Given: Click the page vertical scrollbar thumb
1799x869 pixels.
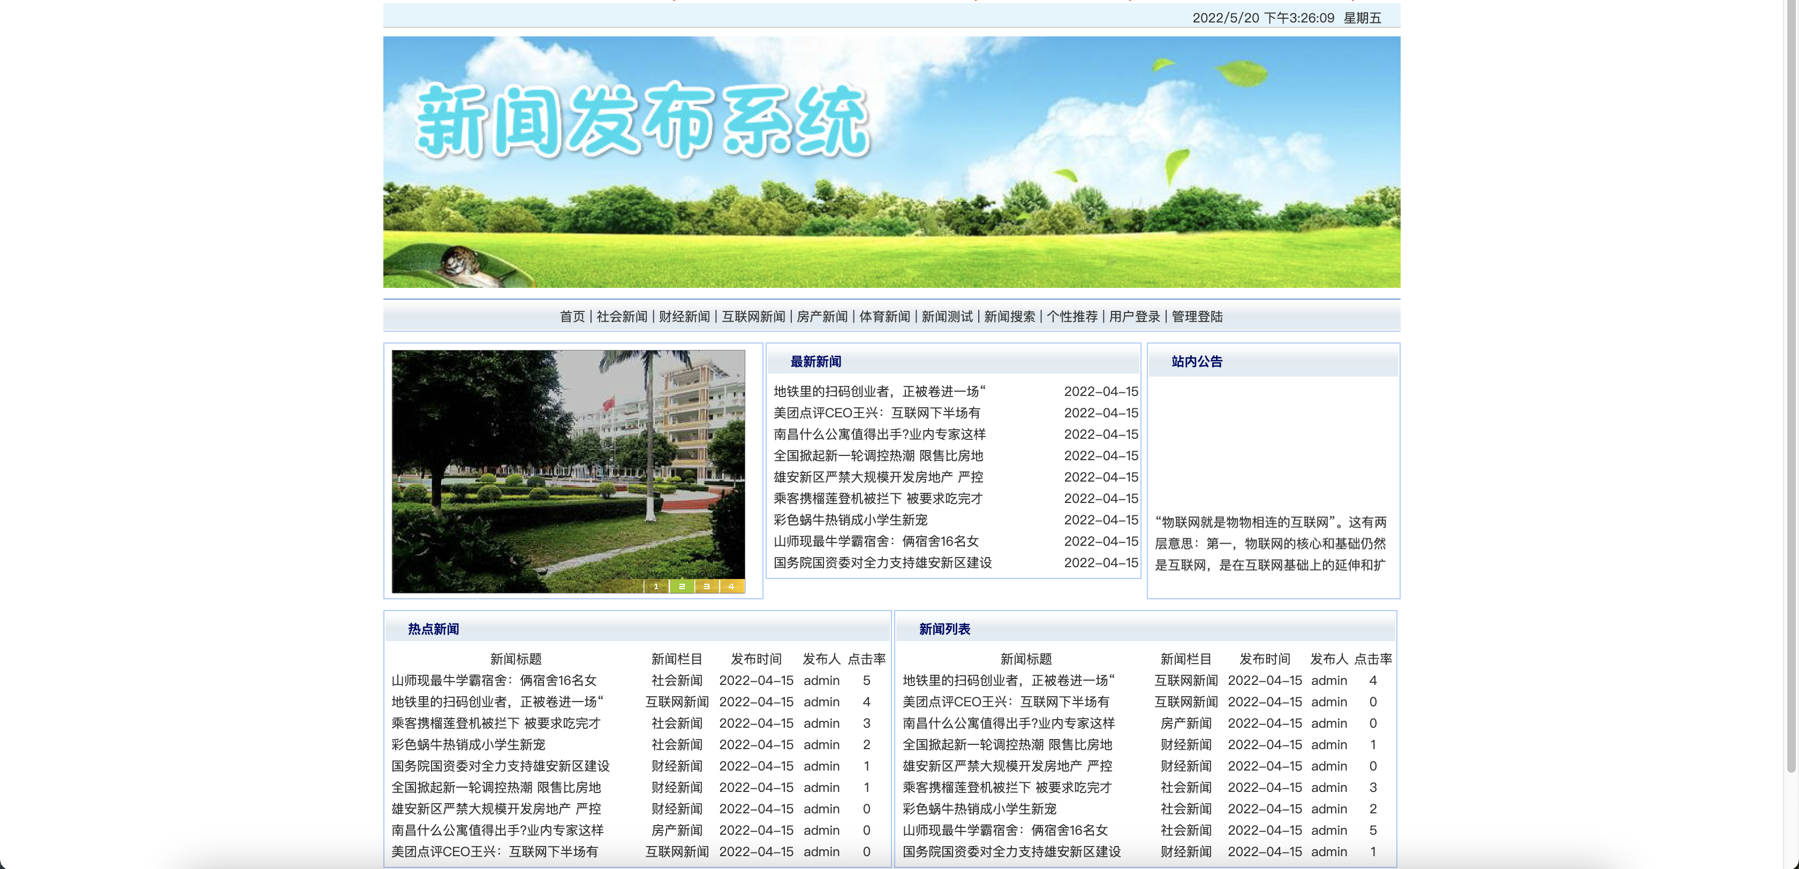Looking at the screenshot, I should click(1792, 386).
